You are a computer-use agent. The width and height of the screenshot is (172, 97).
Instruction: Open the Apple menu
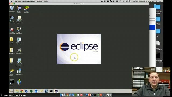coord(11,1)
